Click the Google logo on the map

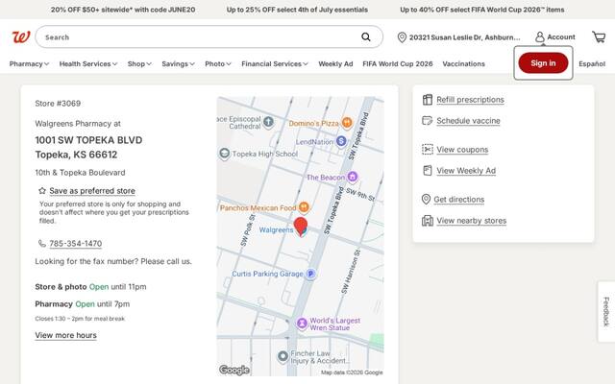pos(234,370)
